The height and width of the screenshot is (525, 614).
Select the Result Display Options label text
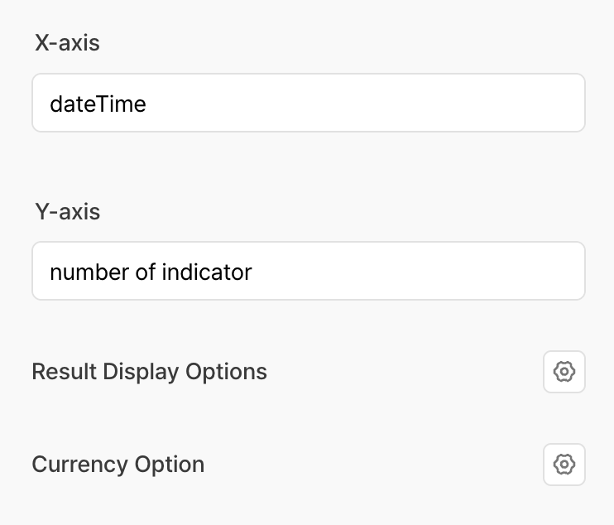pos(149,372)
